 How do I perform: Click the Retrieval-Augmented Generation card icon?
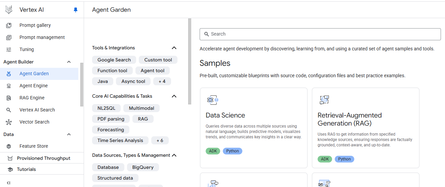pyautogui.click(x=324, y=100)
